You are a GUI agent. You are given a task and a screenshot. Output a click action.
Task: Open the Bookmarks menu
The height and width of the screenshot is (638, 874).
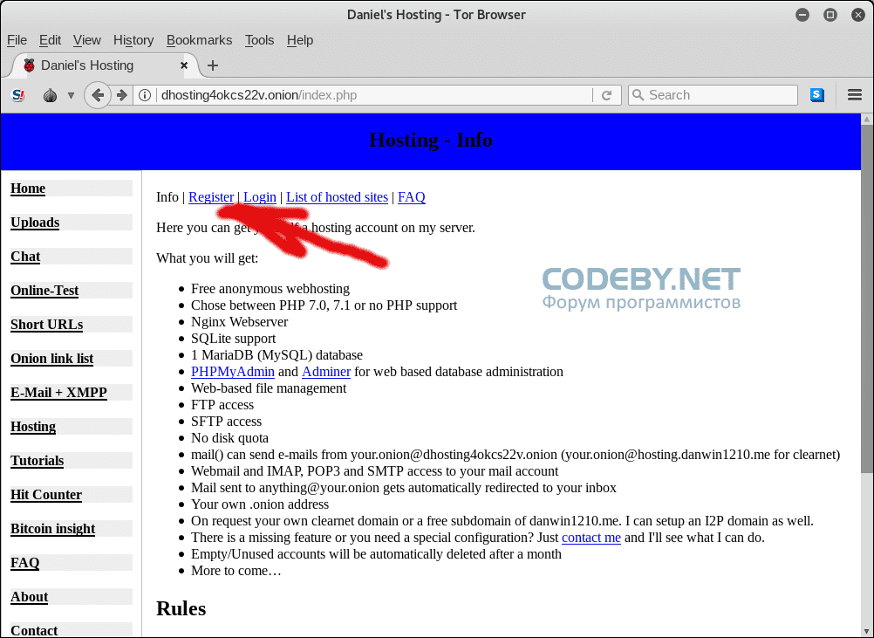[199, 40]
